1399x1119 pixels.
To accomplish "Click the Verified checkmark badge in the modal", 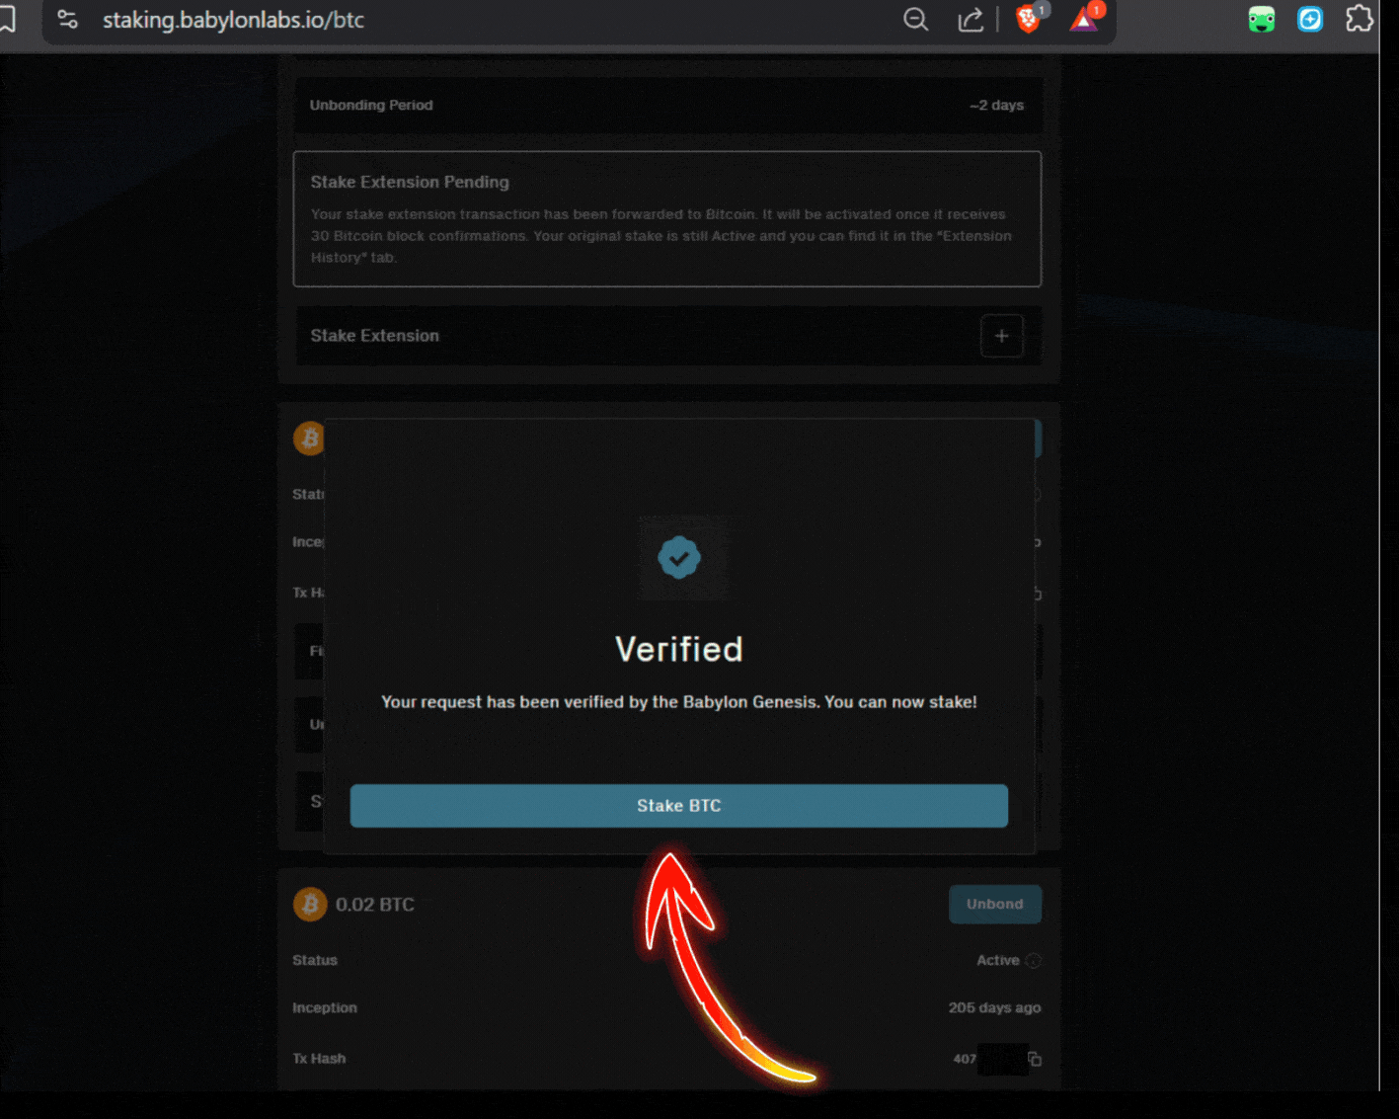I will (x=679, y=559).
